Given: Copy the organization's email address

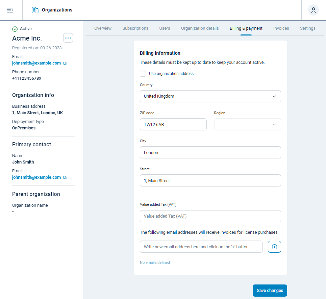Looking at the screenshot, I should tap(65, 63).
